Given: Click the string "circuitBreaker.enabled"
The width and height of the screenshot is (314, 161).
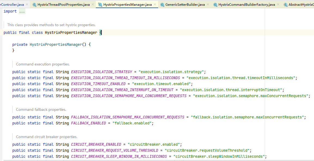Looking at the screenshot, I should tap(154, 145).
